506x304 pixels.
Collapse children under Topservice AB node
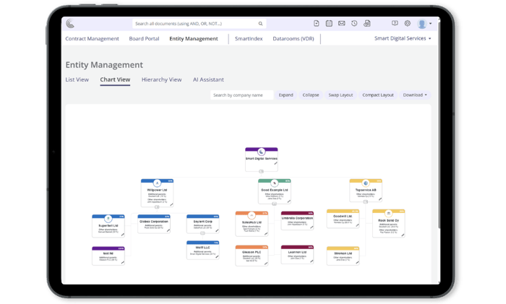coord(366,201)
